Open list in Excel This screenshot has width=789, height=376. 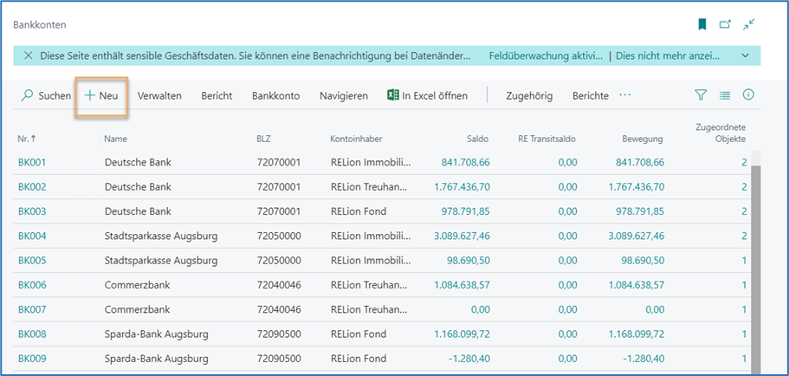tap(427, 96)
